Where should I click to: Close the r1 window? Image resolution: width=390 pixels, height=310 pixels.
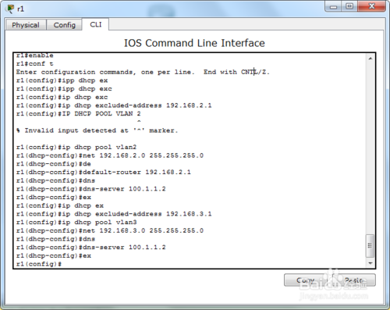[x=372, y=6]
